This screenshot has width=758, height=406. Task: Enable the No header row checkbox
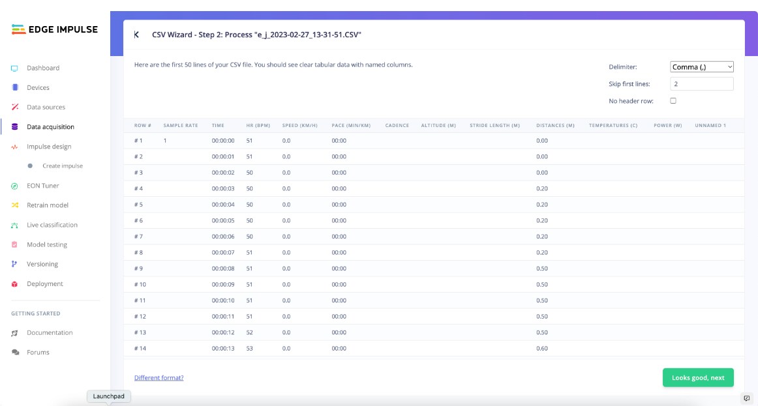pos(673,101)
